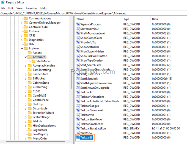Select the Dsh key in the tree

coord(31,44)
